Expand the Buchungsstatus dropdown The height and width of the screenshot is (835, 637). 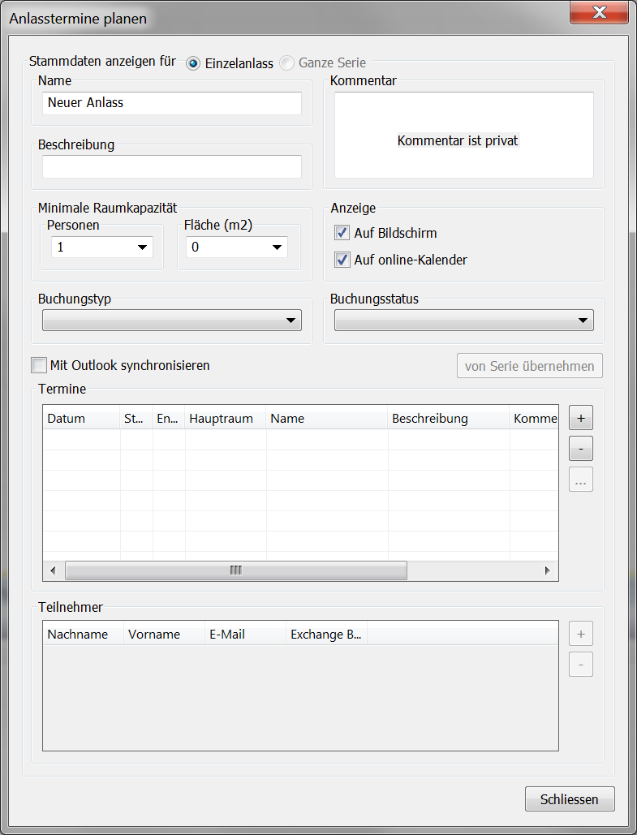pyautogui.click(x=463, y=321)
